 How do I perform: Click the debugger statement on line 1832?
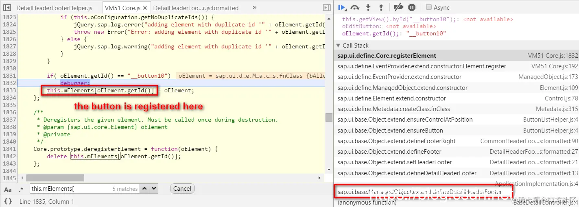(75, 83)
